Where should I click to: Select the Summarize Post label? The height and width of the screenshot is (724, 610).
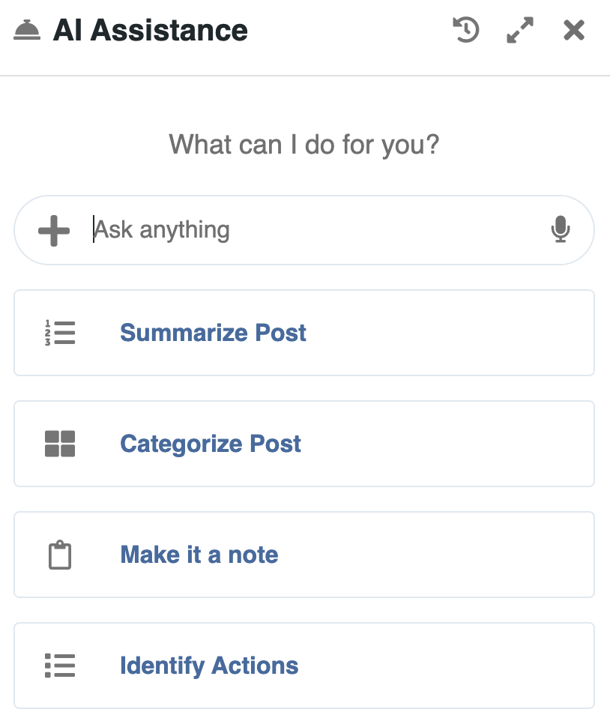point(214,333)
